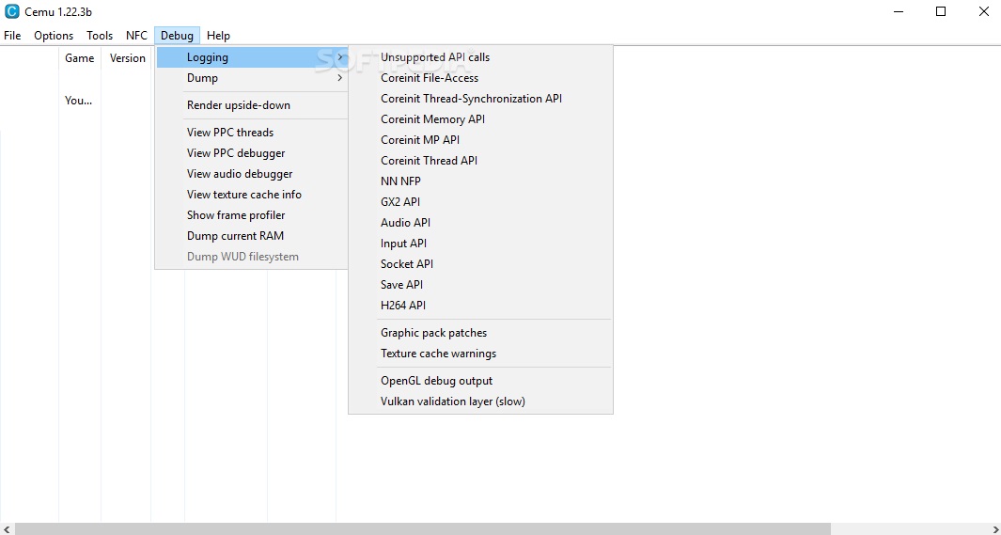Image resolution: width=1001 pixels, height=535 pixels.
Task: Enable GX2 API logging
Action: pos(400,202)
